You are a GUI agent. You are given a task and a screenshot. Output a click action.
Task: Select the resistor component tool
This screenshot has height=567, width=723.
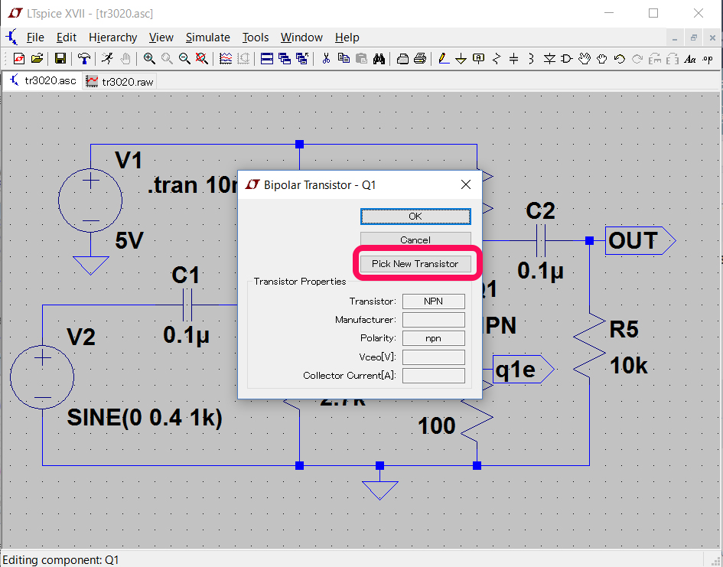(x=496, y=58)
